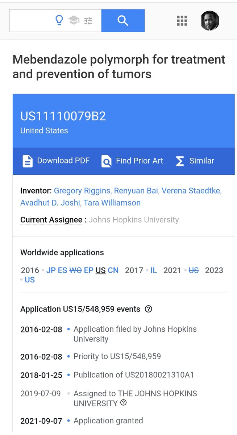Click the Worldwide applications heading
This screenshot has height=435, width=237.
click(62, 253)
